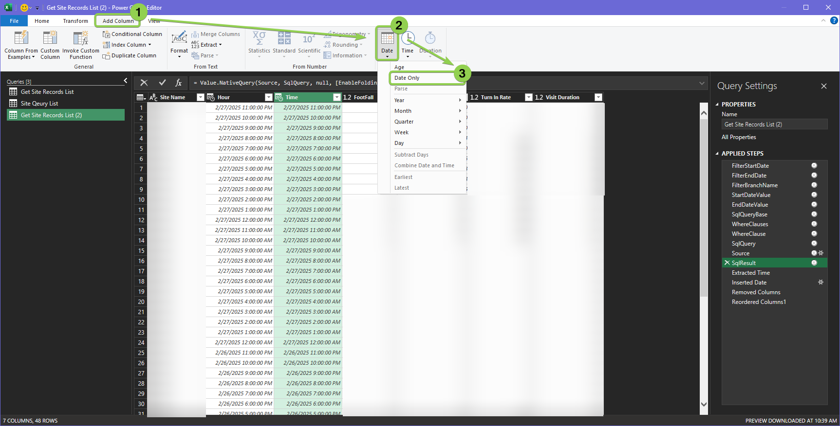This screenshot has height=426, width=840.
Task: Invoke Custom Function button
Action: point(81,45)
